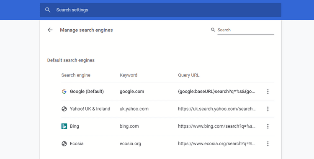
Task: Click the Google logo icon
Action: coord(64,92)
